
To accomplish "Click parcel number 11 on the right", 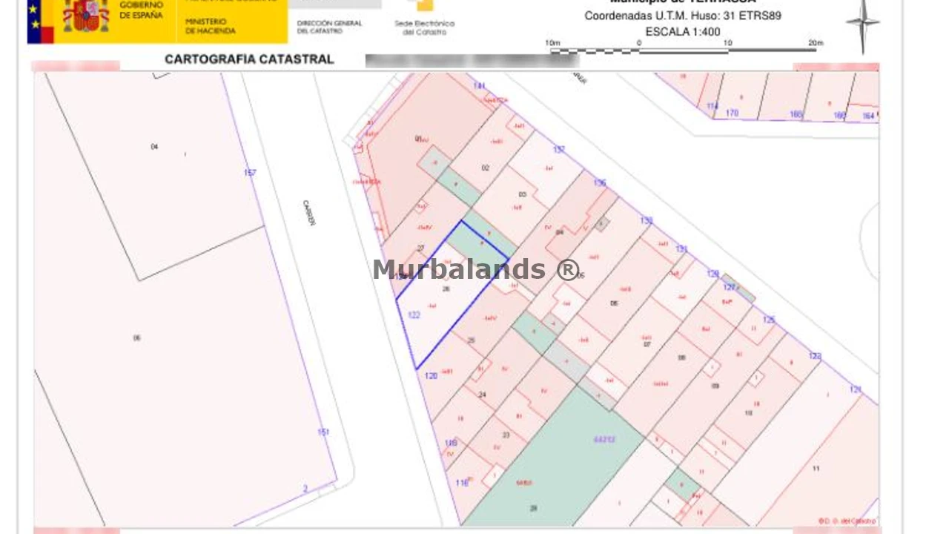I will coord(816,469).
